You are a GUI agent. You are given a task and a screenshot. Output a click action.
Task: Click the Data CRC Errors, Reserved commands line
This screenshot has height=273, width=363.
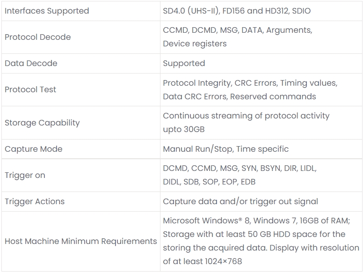240,96
